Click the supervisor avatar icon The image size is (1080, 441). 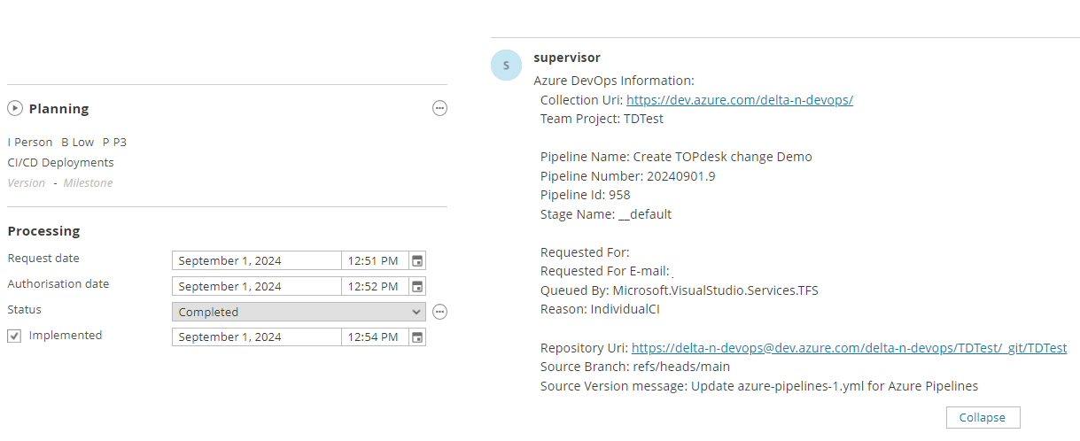[x=506, y=66]
